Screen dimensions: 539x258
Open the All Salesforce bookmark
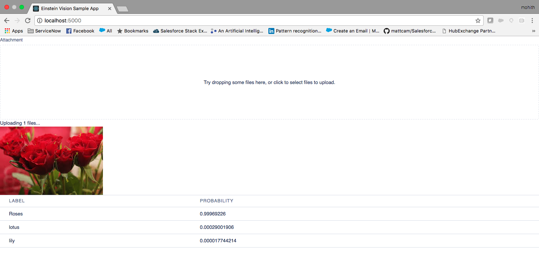106,31
